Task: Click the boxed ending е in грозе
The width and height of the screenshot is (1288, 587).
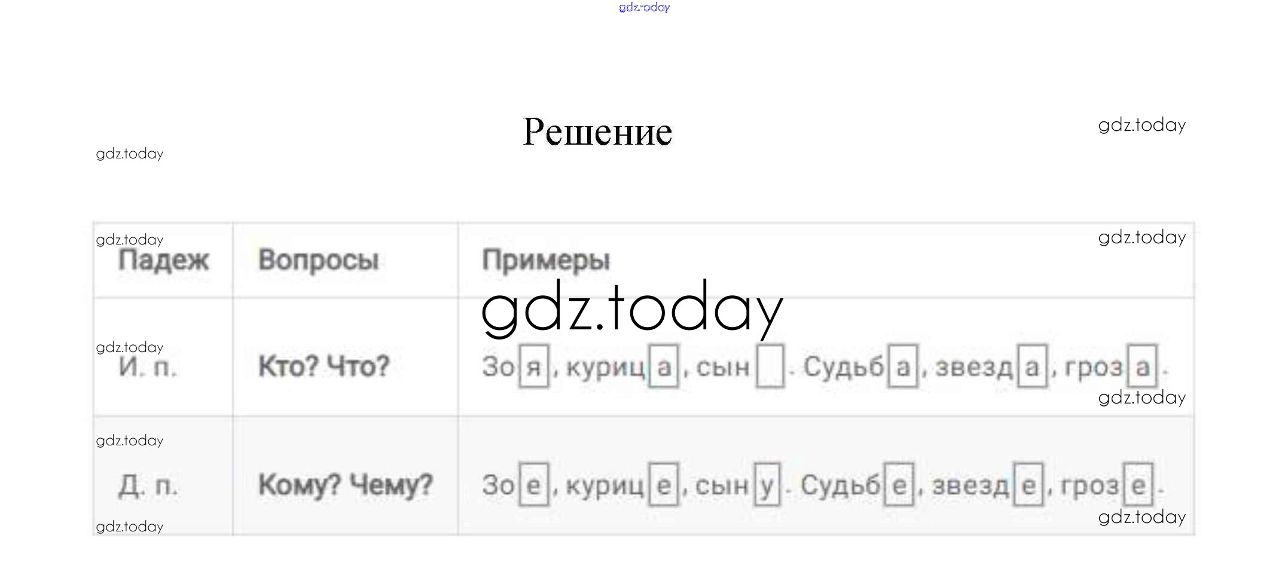Action: coord(1139,485)
